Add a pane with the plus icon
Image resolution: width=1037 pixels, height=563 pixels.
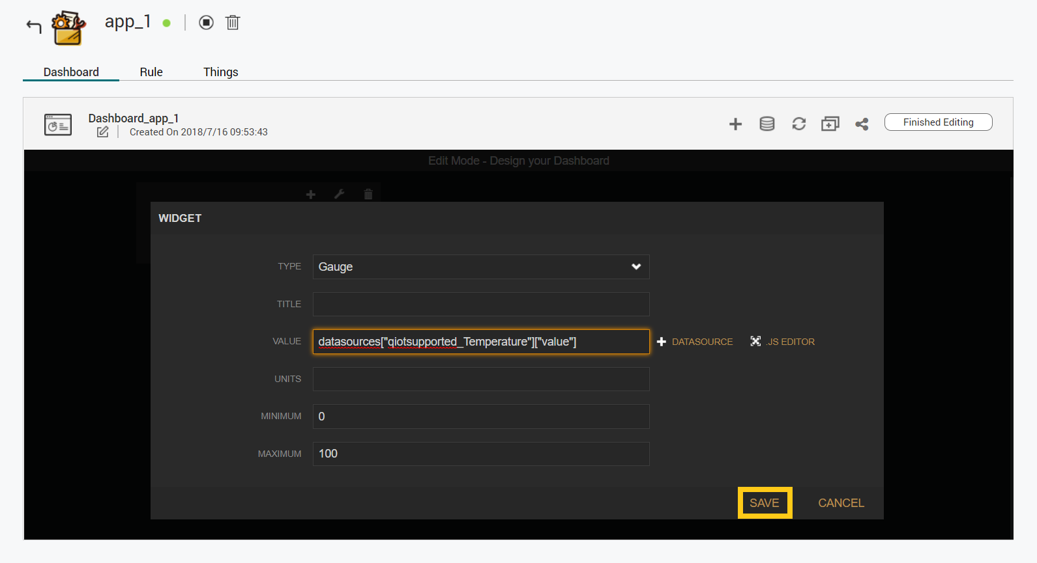pyautogui.click(x=735, y=124)
